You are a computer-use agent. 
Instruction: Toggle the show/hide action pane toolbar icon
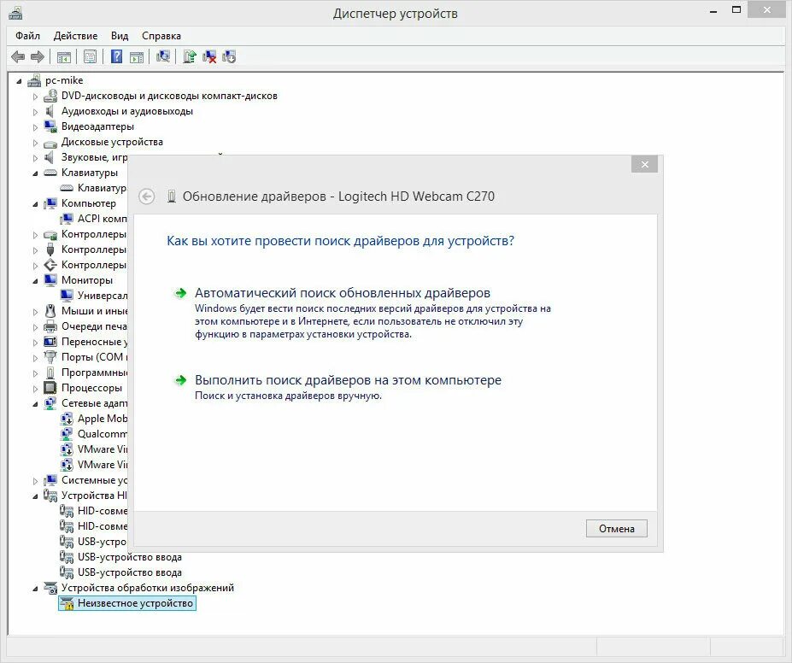(x=137, y=57)
